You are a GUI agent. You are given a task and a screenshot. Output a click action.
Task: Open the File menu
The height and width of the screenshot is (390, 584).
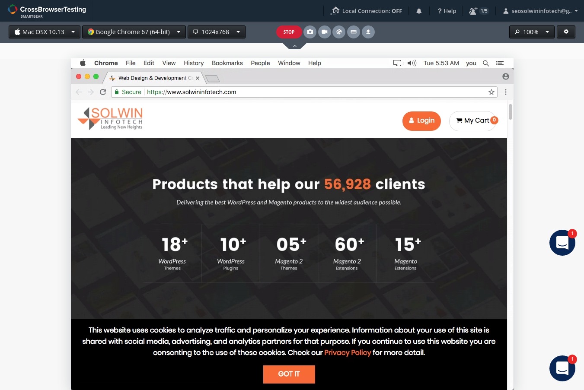[x=131, y=63]
